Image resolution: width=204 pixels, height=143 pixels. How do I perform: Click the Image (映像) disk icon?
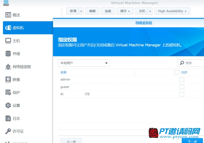[x=8, y=79]
